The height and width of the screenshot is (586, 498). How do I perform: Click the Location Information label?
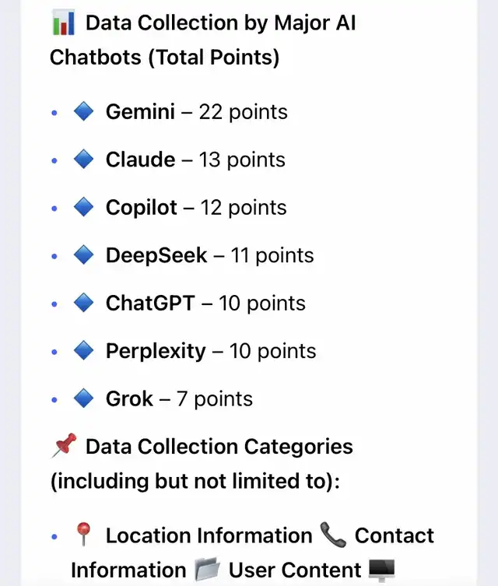[209, 535]
